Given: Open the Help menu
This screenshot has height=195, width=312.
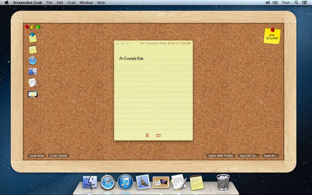Looking at the screenshot, I should coord(101,3).
